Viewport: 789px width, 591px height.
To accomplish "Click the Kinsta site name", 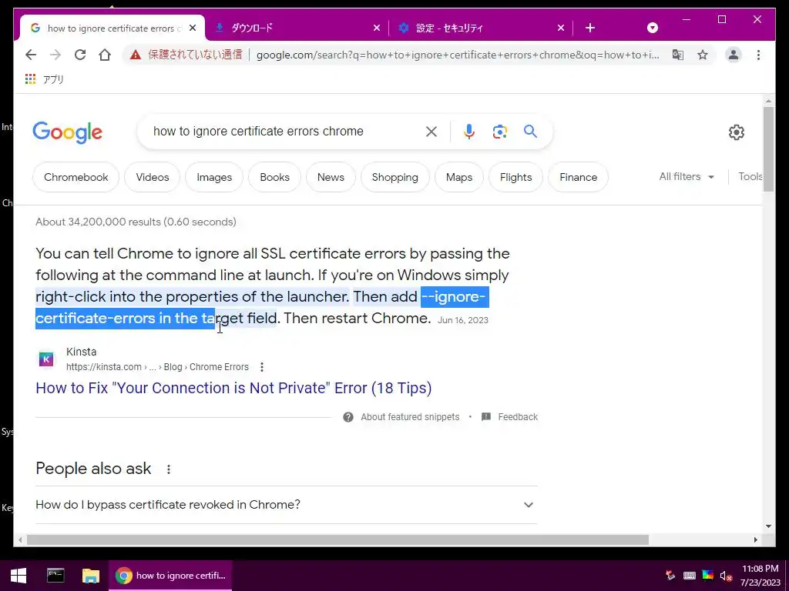I will coord(81,352).
